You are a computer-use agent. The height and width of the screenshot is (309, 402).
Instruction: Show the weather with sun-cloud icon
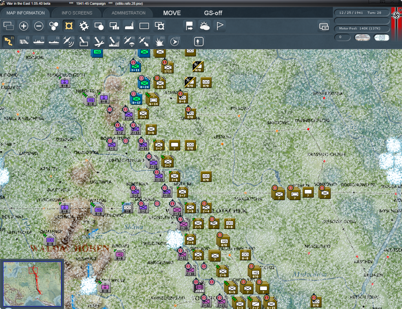[205, 26]
